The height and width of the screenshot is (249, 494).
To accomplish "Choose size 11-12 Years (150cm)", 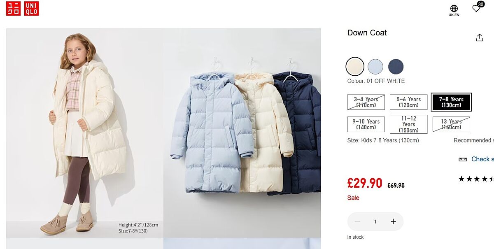I will point(408,124).
